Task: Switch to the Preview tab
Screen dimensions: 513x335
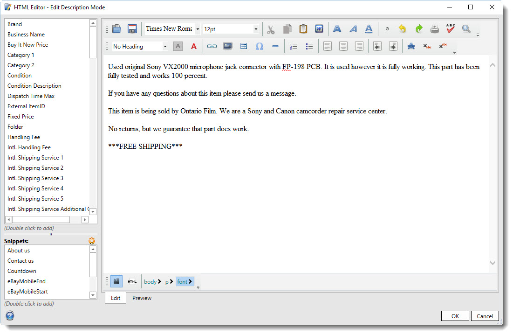Action: point(142,298)
